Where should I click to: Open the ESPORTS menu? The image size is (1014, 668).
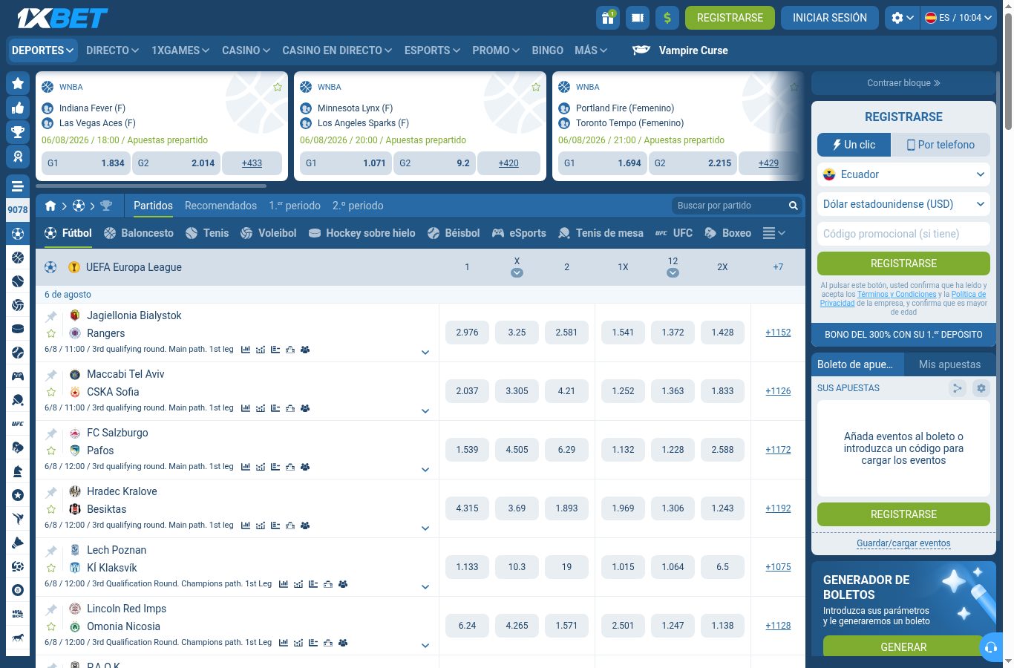pos(432,50)
